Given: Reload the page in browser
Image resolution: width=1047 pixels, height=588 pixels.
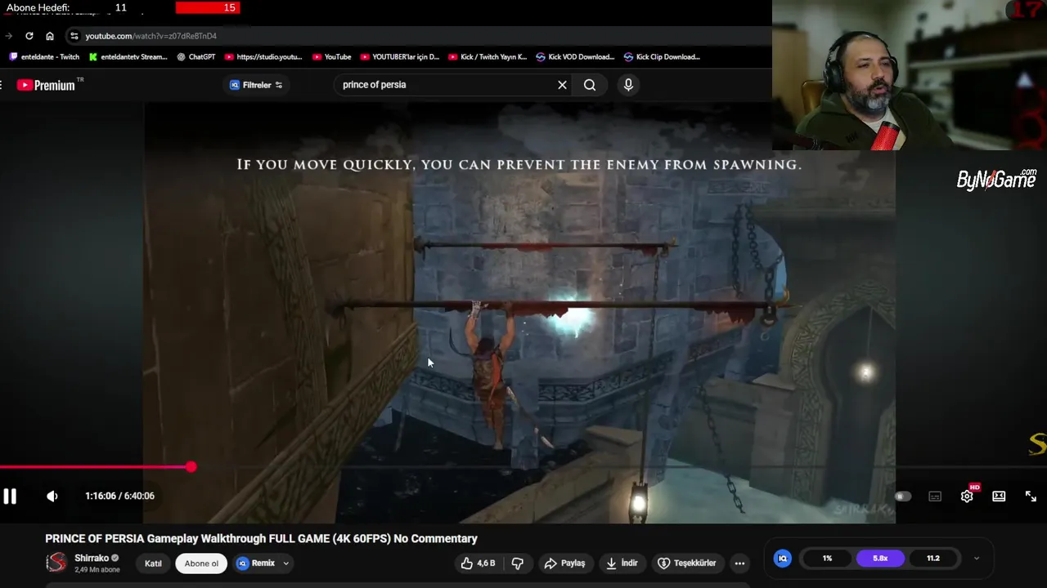Looking at the screenshot, I should pyautogui.click(x=29, y=36).
